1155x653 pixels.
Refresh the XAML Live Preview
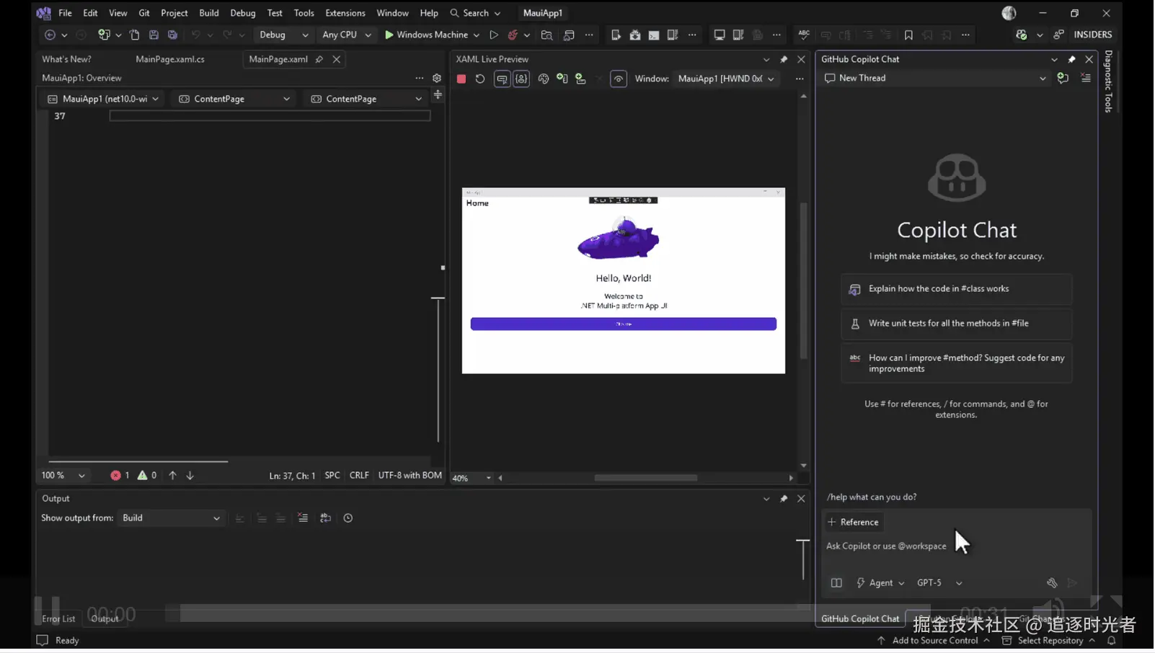point(480,79)
